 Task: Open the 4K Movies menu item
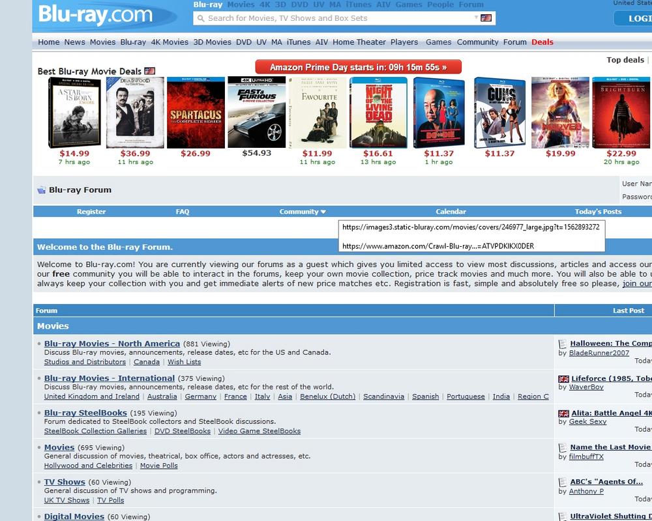170,42
